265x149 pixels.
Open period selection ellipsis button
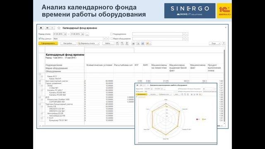point(87,34)
